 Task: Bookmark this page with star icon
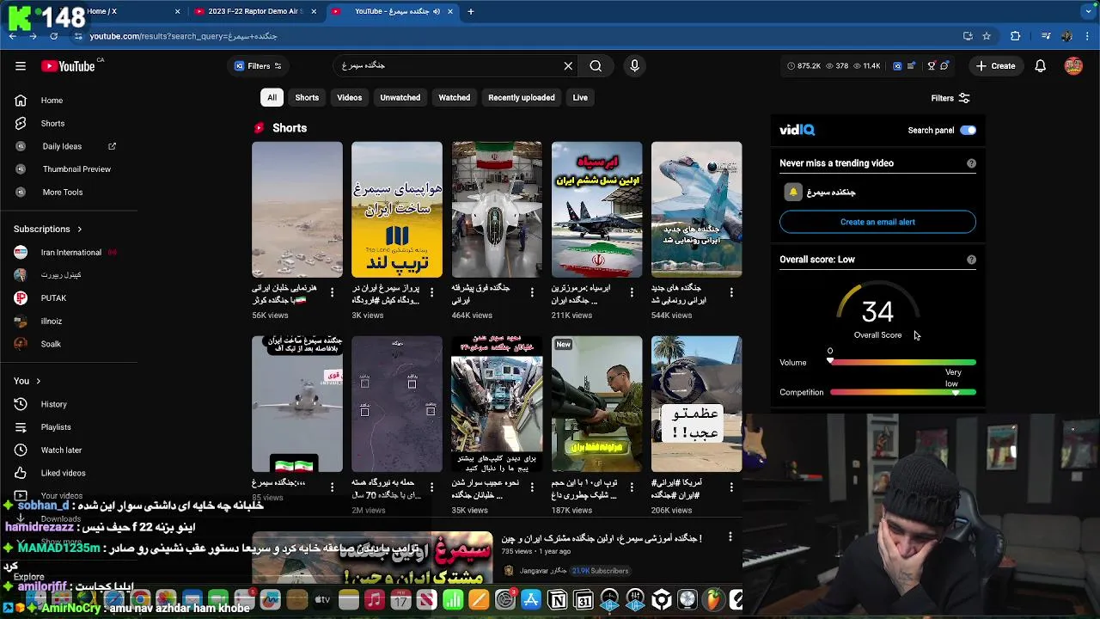click(987, 36)
